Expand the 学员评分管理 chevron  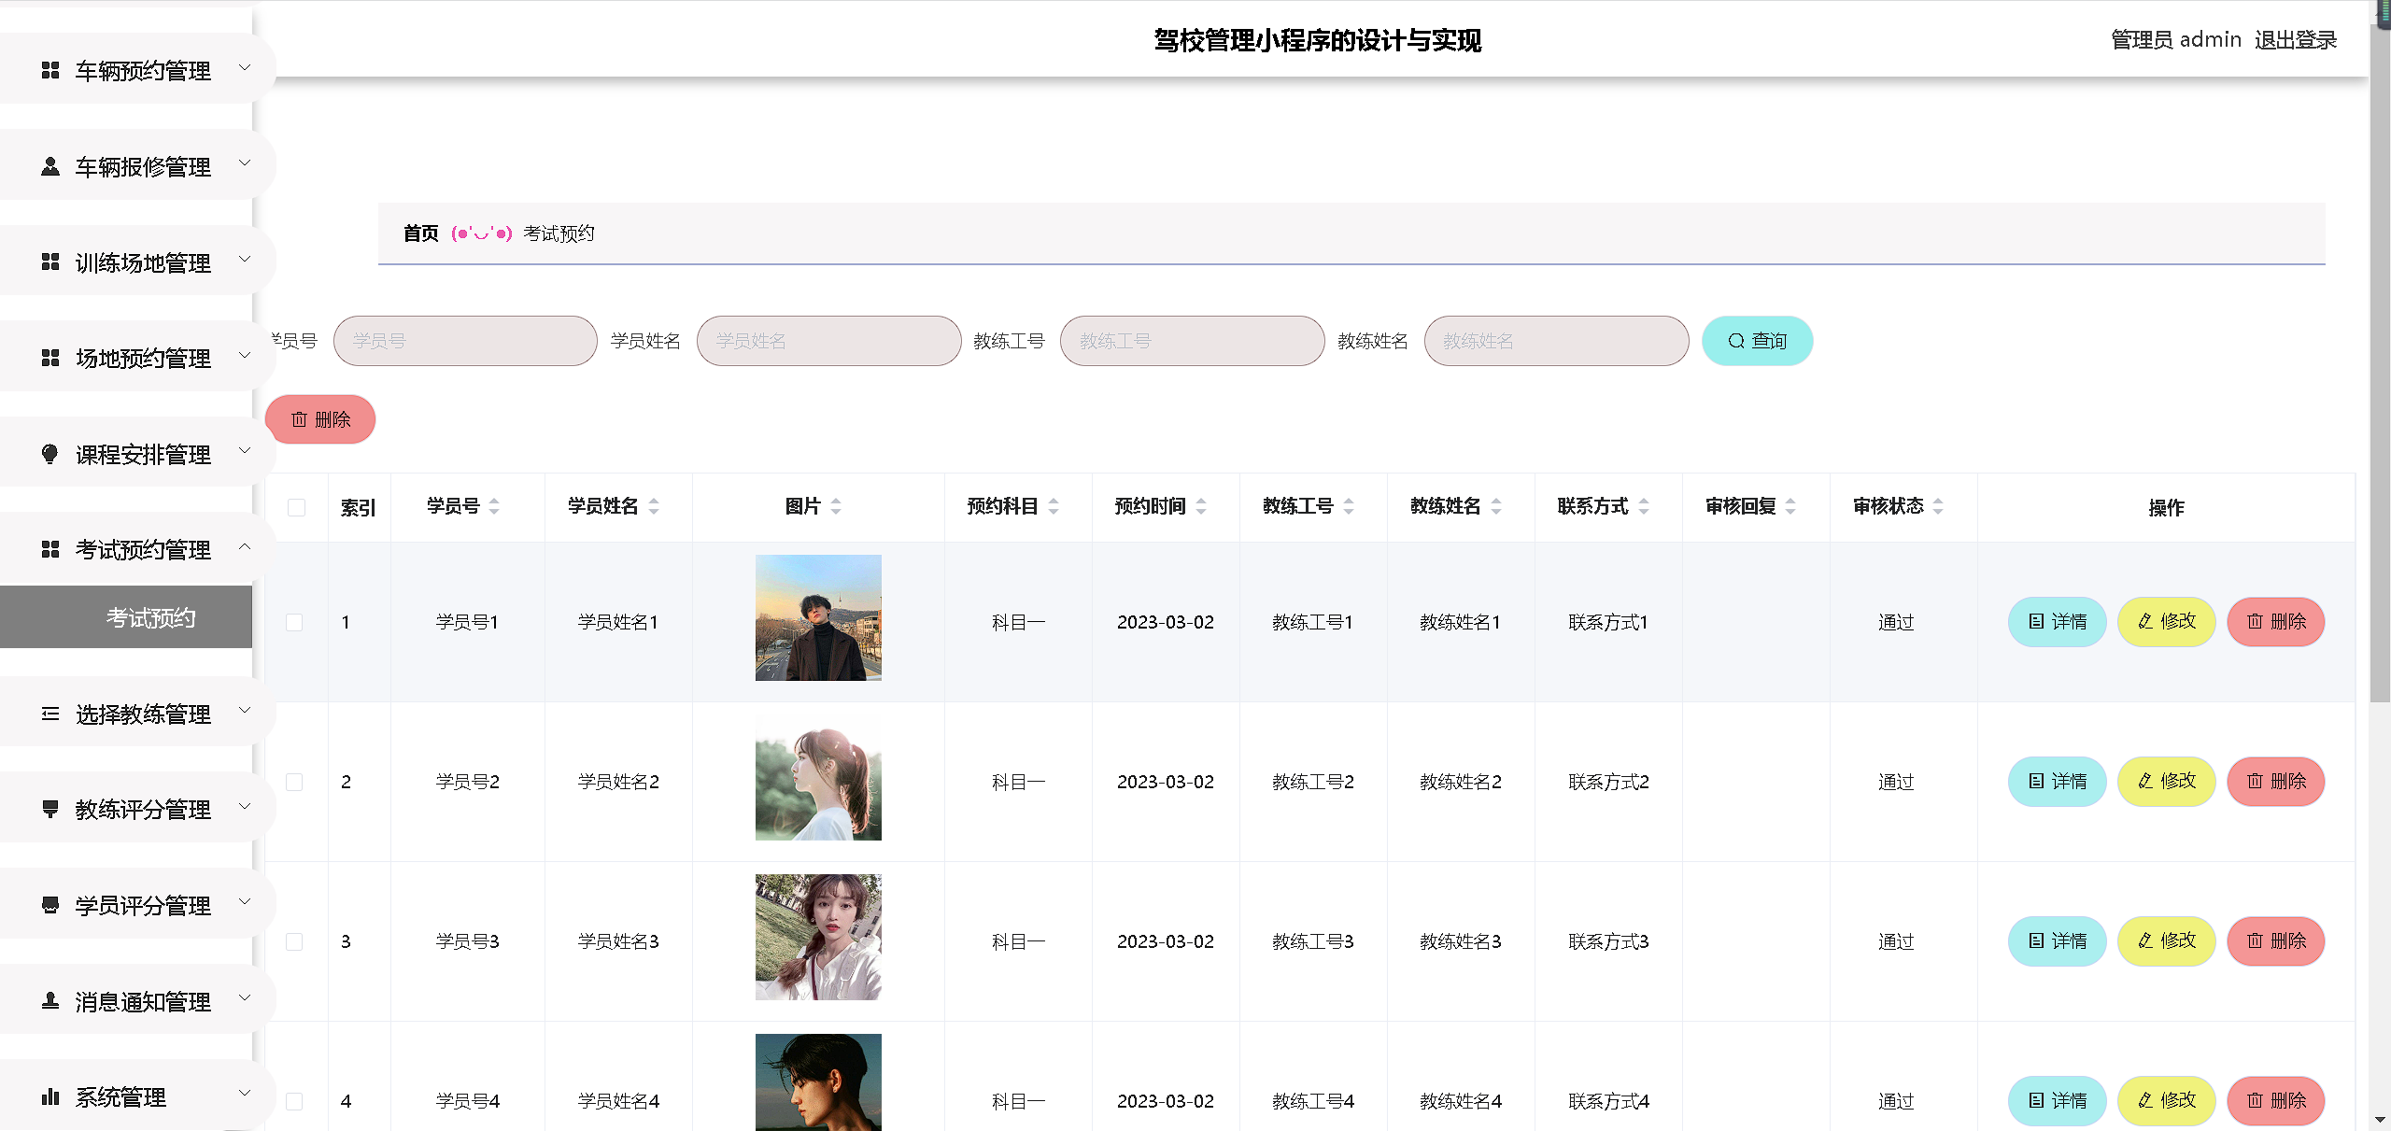click(x=245, y=901)
